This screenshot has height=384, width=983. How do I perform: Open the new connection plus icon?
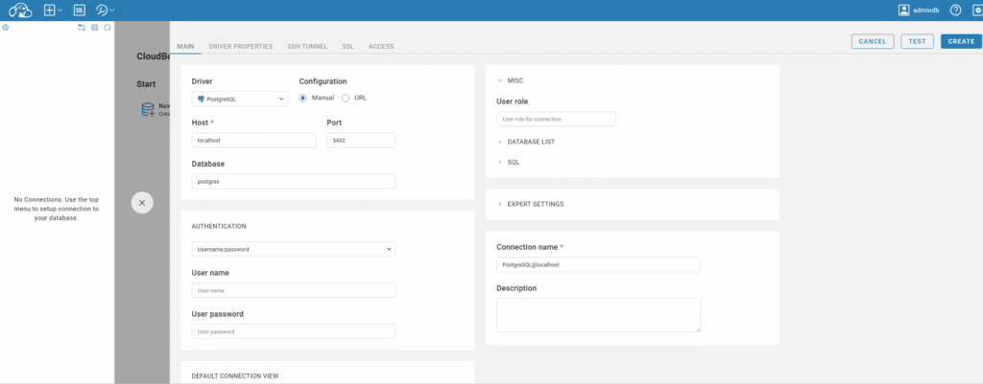click(50, 10)
